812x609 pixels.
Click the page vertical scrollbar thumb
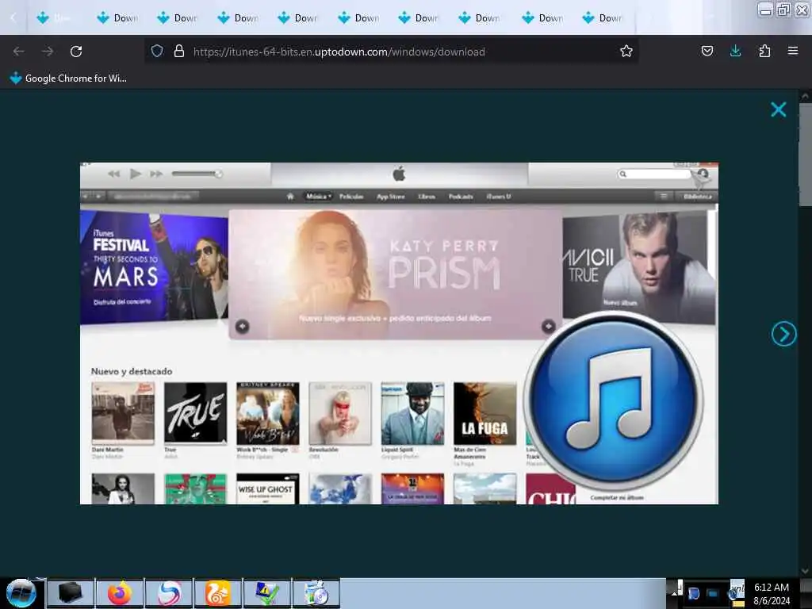coord(805,155)
